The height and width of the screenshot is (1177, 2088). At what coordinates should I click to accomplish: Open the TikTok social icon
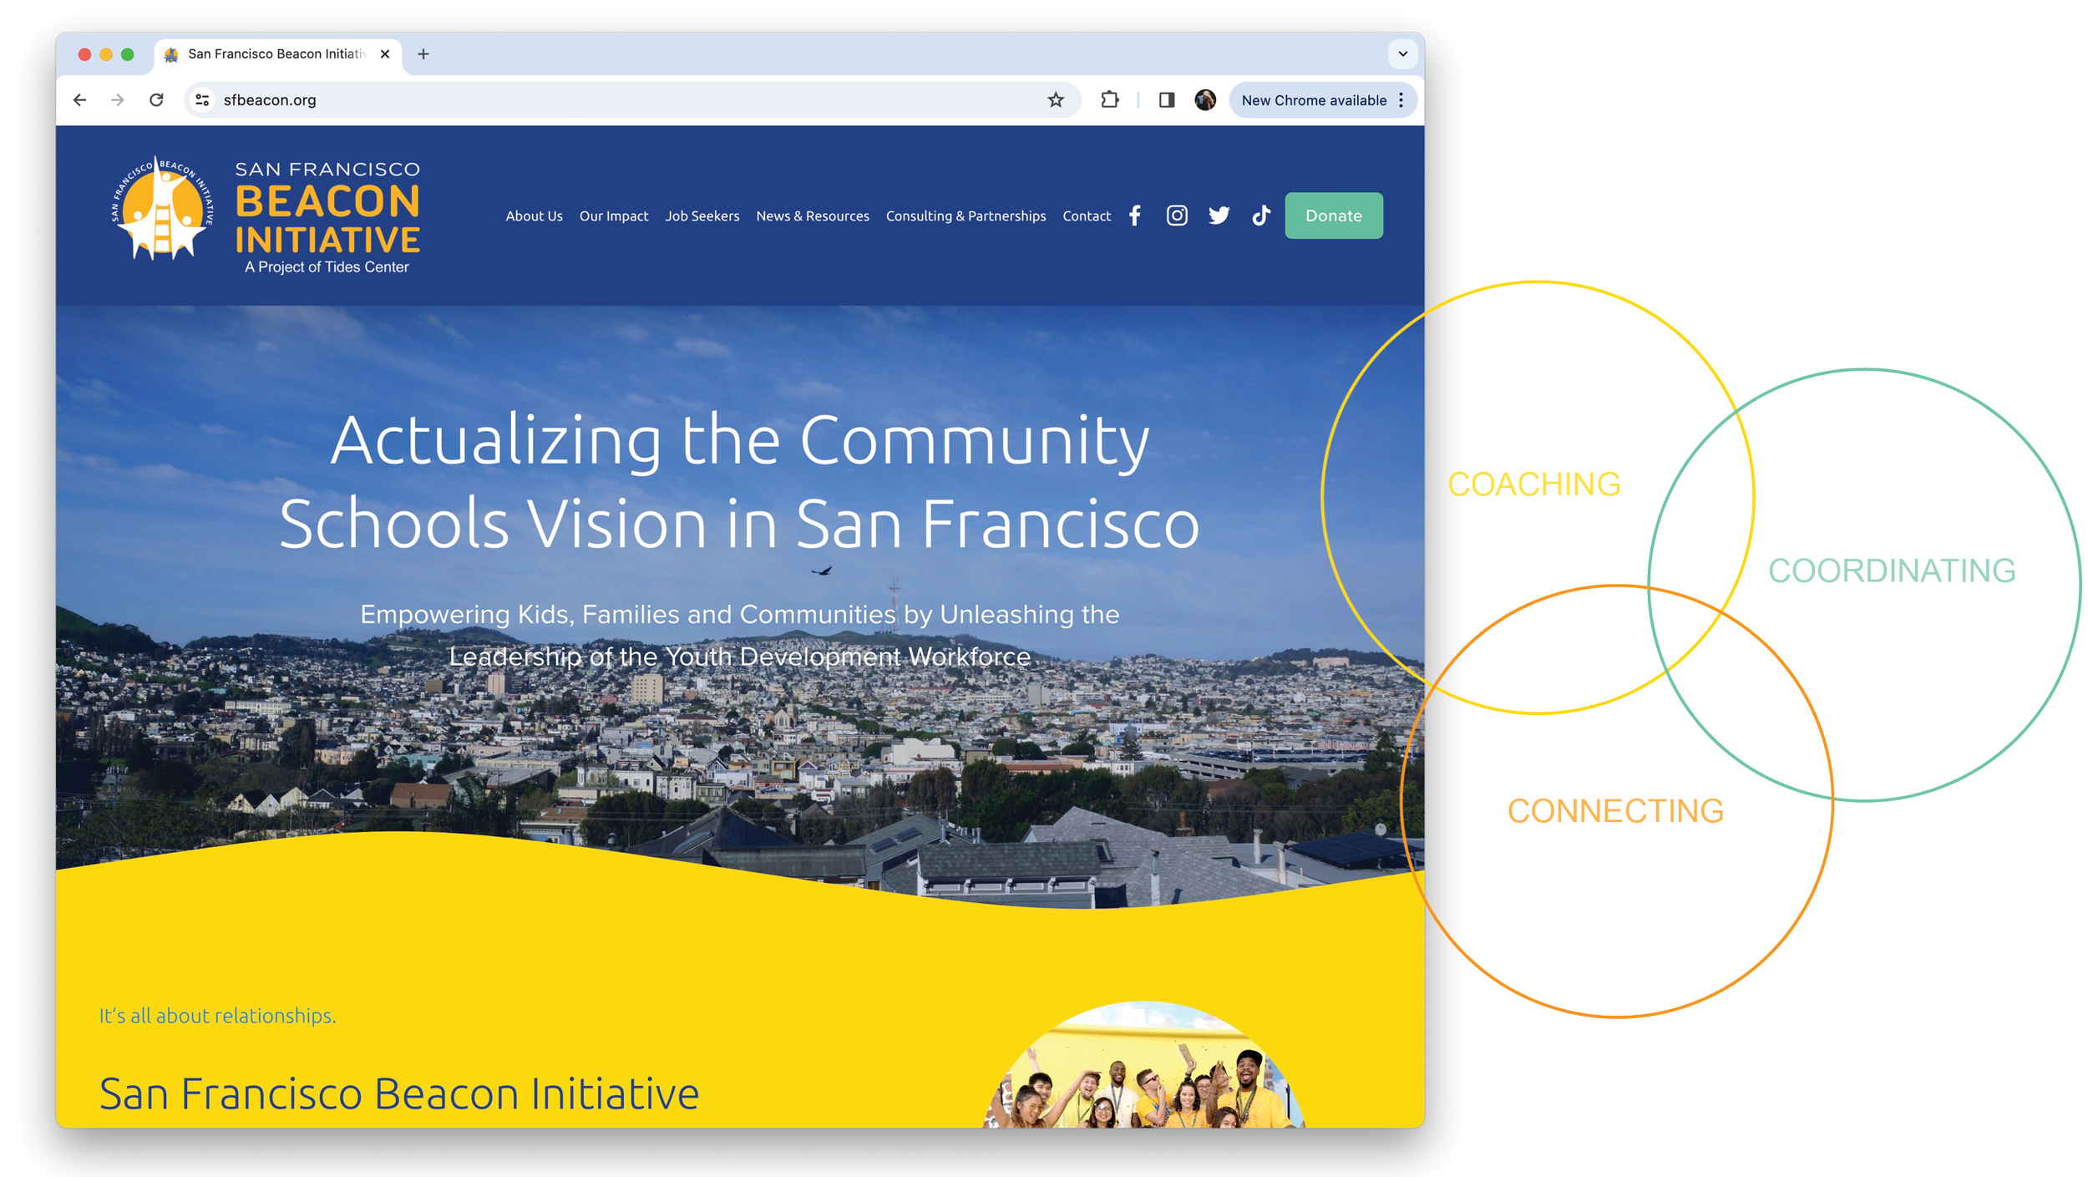[1260, 216]
